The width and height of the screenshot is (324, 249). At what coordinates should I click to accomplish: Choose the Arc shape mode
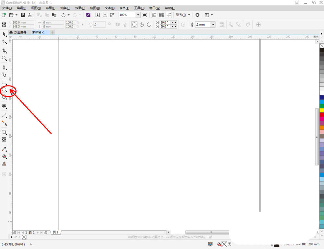[149, 25]
